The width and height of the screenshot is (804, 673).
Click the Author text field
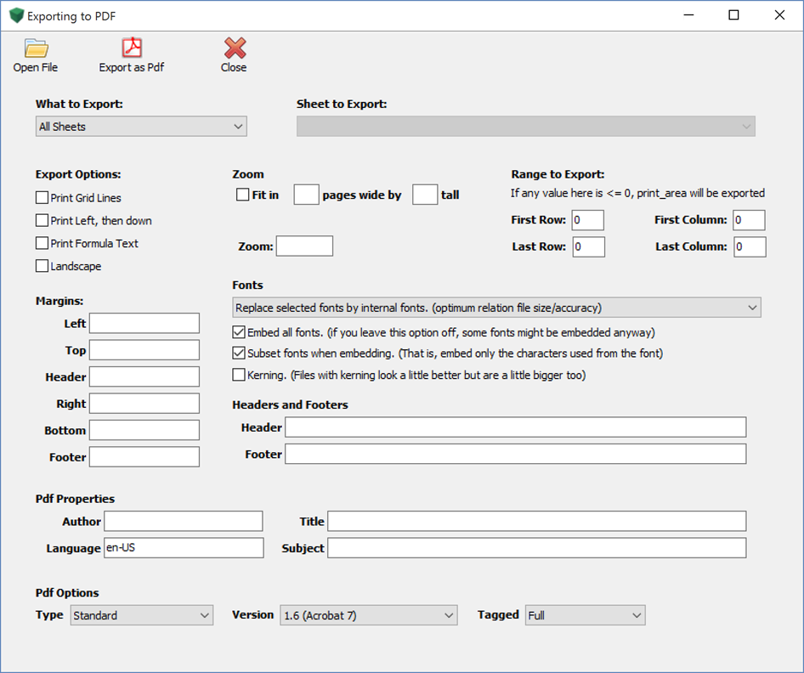pyautogui.click(x=184, y=521)
